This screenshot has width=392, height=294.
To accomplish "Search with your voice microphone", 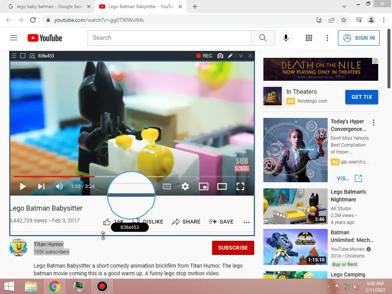I will click(x=286, y=38).
